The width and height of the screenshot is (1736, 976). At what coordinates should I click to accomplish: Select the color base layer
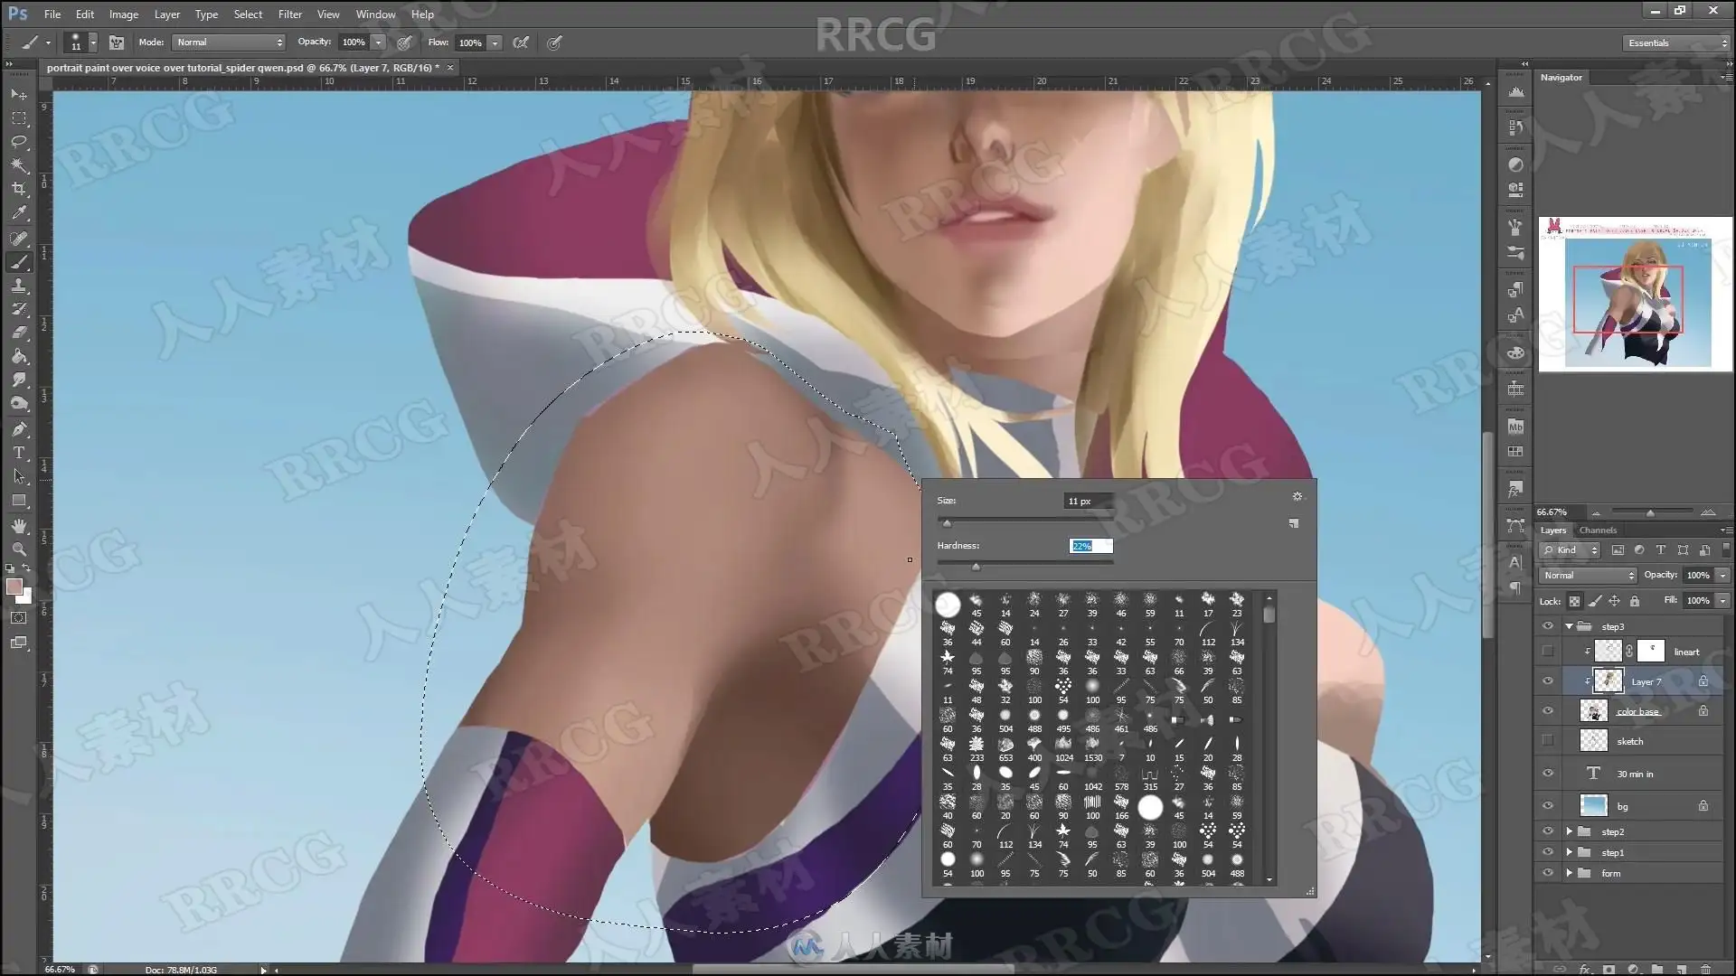click(1637, 711)
